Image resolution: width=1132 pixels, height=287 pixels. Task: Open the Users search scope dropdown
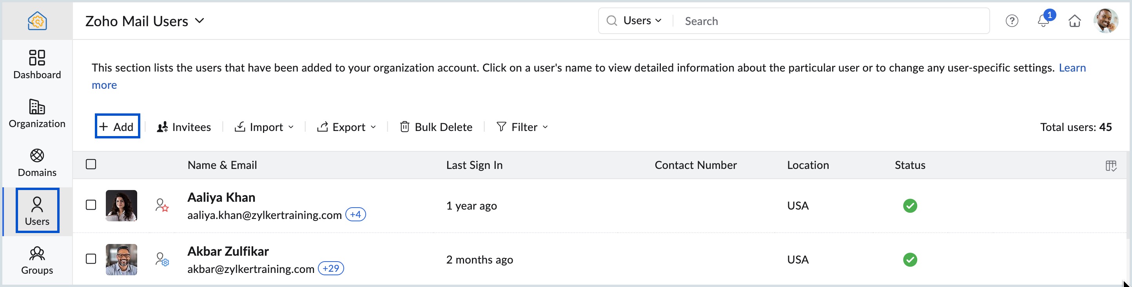pos(642,21)
